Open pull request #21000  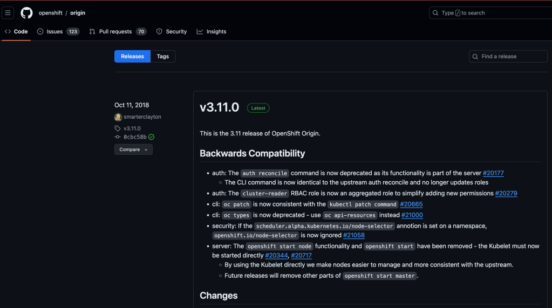(x=412, y=215)
